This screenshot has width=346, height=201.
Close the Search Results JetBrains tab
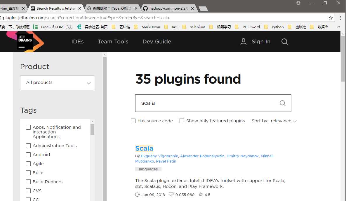80,8
